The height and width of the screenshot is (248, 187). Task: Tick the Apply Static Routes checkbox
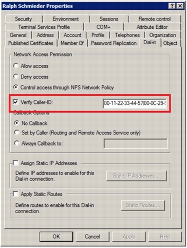pyautogui.click(x=15, y=194)
